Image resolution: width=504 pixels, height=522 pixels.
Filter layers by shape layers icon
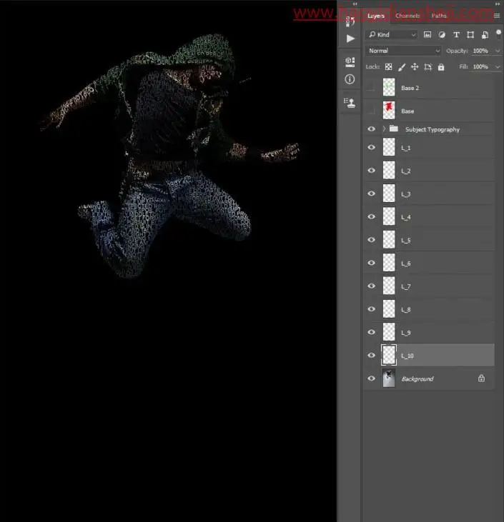click(470, 34)
